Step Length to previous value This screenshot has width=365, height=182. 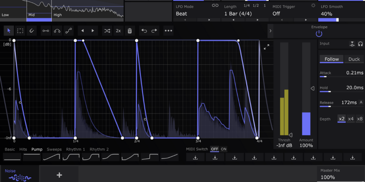pos(233,20)
